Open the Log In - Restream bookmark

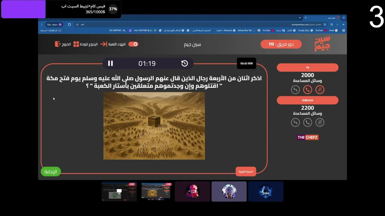tap(226, 30)
